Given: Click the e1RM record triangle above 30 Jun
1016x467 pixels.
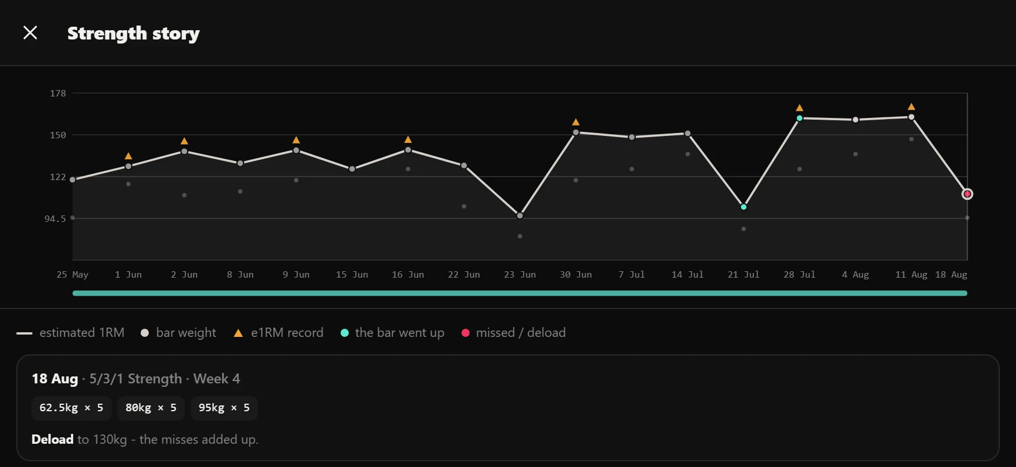Looking at the screenshot, I should coord(576,122).
